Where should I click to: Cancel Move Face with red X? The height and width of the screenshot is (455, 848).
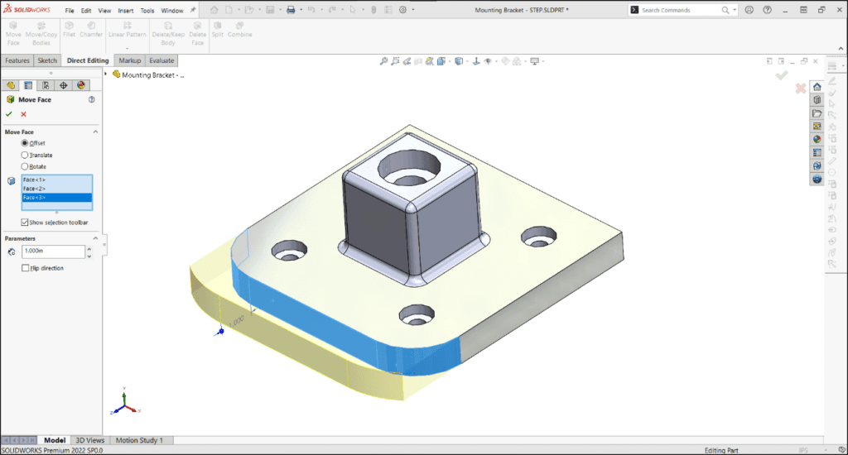23,114
